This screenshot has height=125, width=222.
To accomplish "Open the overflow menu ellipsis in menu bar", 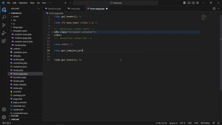I will click(x=50, y=3).
